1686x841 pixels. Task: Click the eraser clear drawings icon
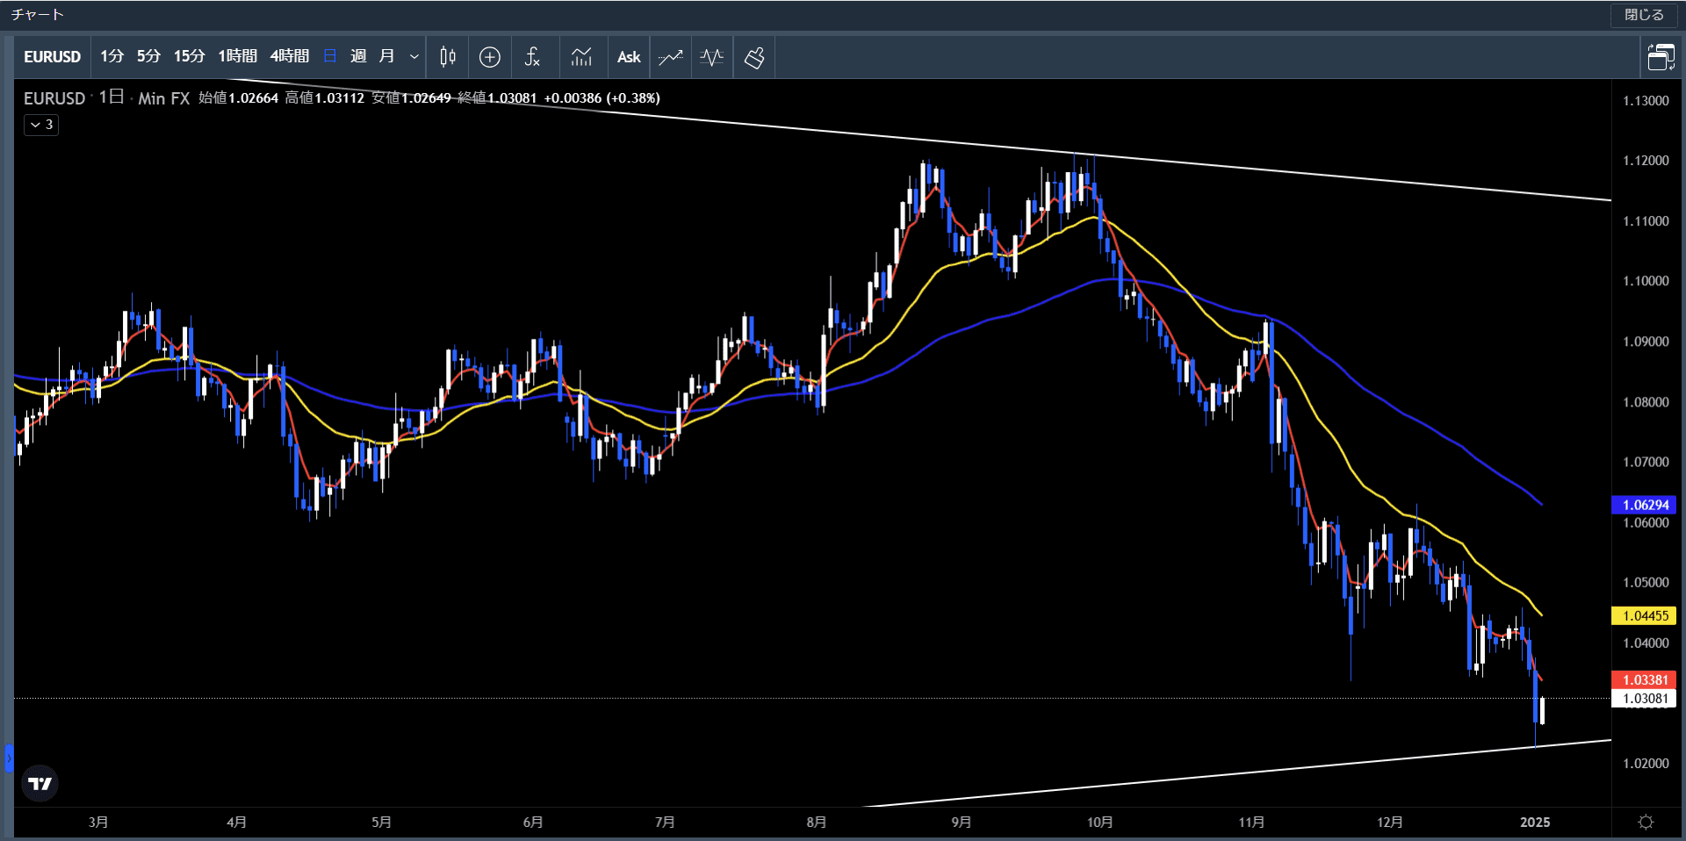[x=754, y=57]
